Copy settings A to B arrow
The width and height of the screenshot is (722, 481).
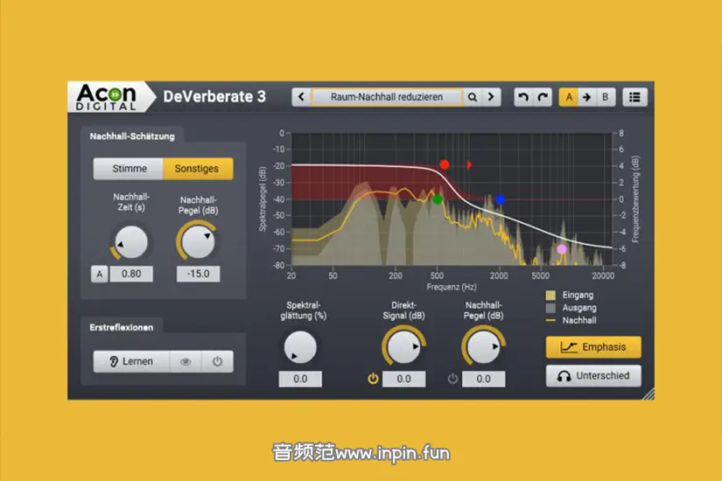coord(586,97)
